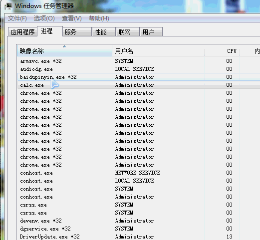Click CPU value 13 for DriverUpdate.exe
Image resolution: width=260 pixels, height=240 pixels.
click(x=229, y=237)
